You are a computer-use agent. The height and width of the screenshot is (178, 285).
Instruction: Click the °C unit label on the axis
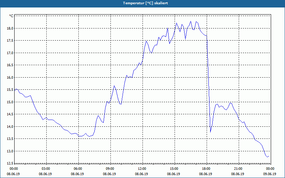click(x=11, y=16)
